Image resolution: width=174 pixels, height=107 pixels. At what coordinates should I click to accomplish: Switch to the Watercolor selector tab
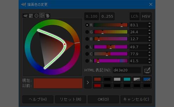pos(36,16)
